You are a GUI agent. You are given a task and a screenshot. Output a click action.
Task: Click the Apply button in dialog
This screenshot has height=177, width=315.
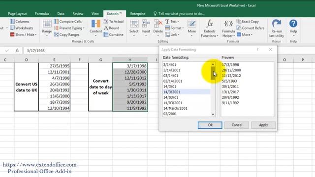[x=263, y=125]
